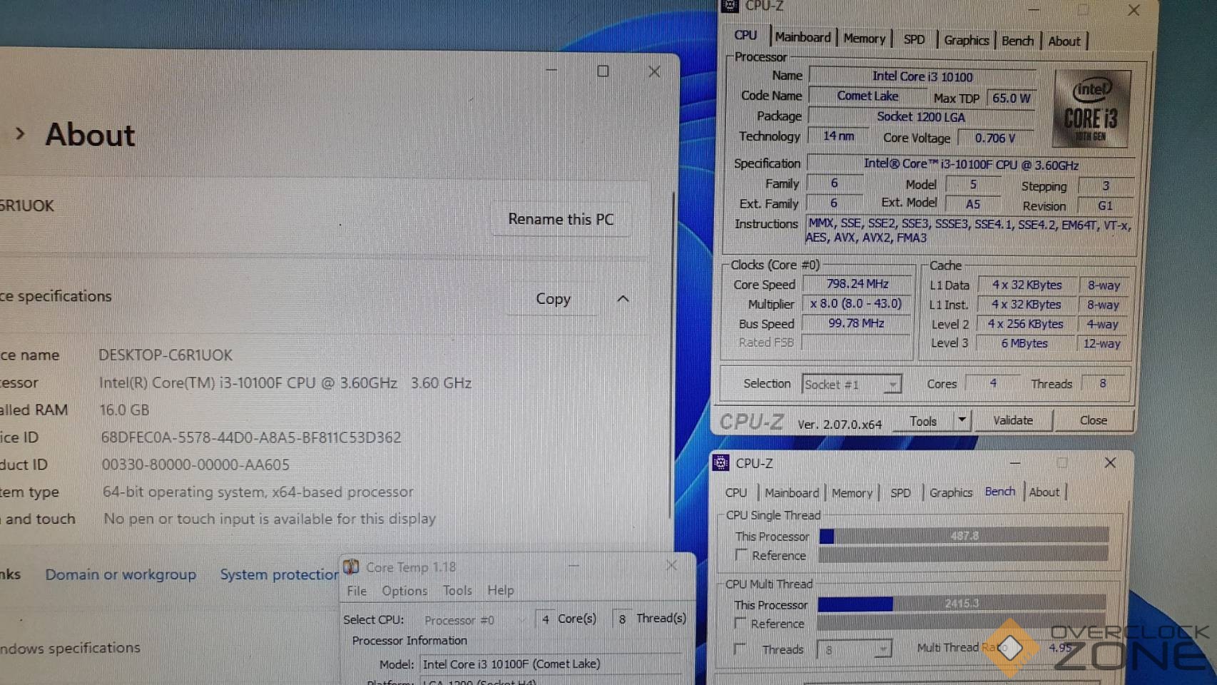Image resolution: width=1217 pixels, height=685 pixels.
Task: Click the Settings About page vertical scrollbar
Action: click(x=671, y=355)
